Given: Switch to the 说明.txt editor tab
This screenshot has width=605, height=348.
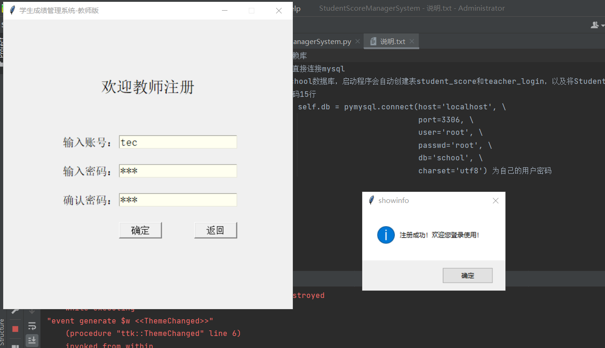Looking at the screenshot, I should coord(392,41).
